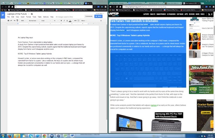This screenshot has height=138, width=215.
Task: Click the Undo arrow in Docs toolbar
Action: coord(12,20)
